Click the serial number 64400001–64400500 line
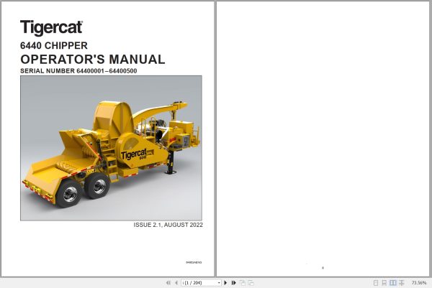The height and width of the screenshot is (288, 432). point(78,71)
